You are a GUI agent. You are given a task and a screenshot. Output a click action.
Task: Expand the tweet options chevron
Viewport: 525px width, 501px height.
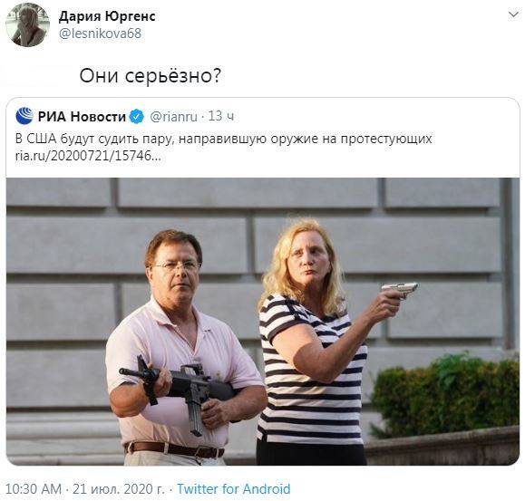tap(513, 14)
